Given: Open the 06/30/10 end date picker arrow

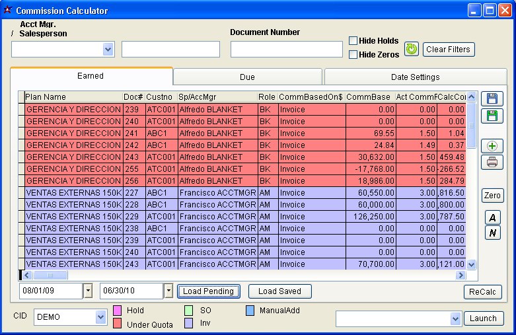Looking at the screenshot, I should [x=168, y=291].
